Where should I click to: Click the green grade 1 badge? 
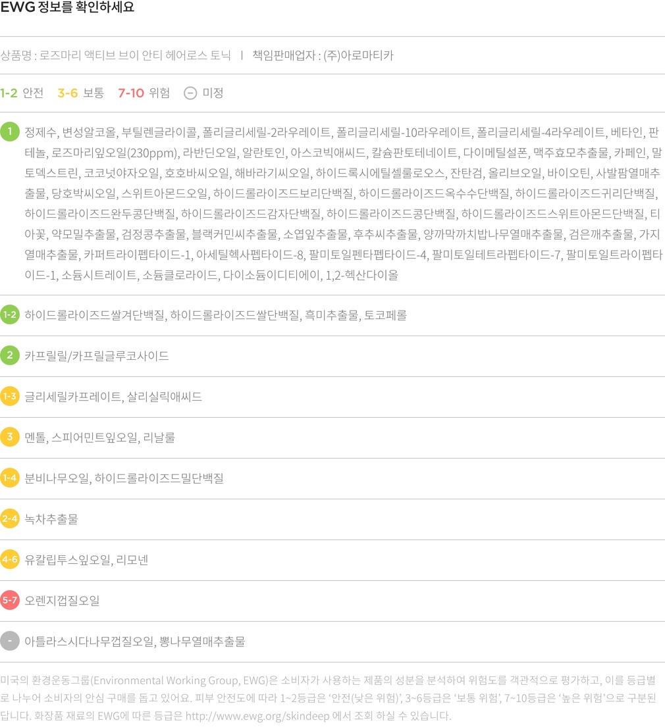click(10, 132)
